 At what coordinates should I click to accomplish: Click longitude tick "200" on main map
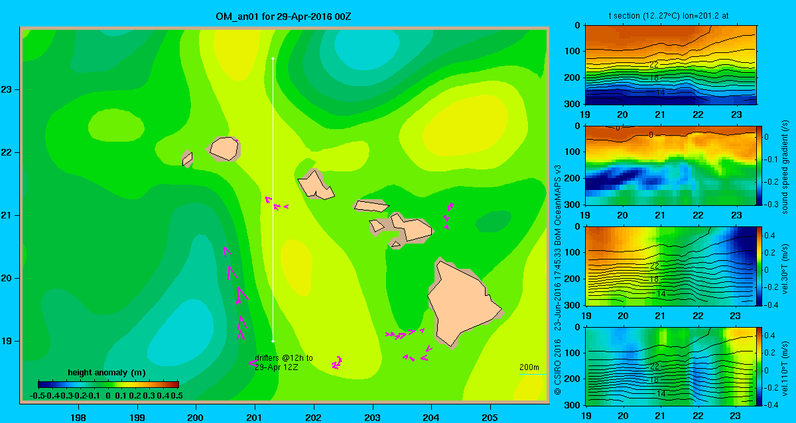click(196, 418)
